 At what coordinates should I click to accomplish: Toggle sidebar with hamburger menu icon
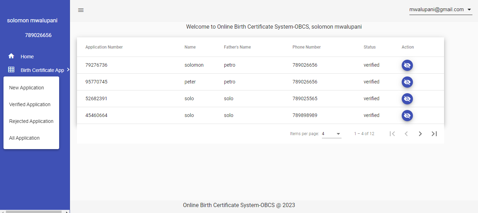pyautogui.click(x=81, y=10)
